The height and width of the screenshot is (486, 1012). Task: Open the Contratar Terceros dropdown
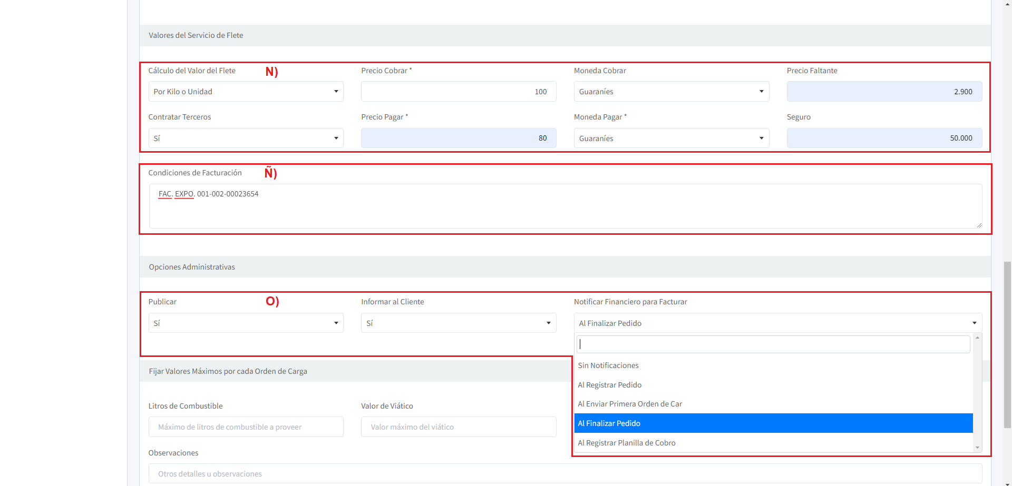point(246,138)
